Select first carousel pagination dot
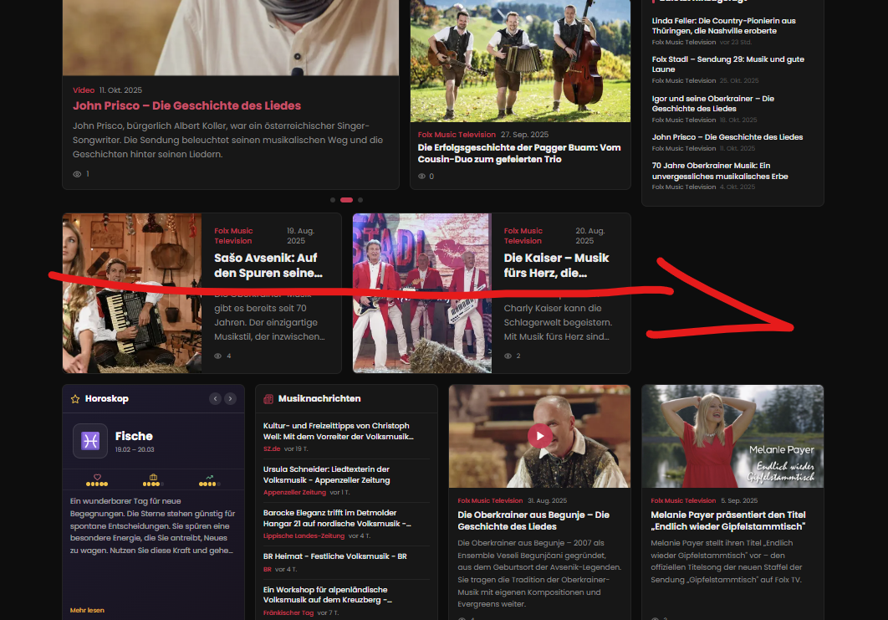The height and width of the screenshot is (620, 888). pos(333,200)
